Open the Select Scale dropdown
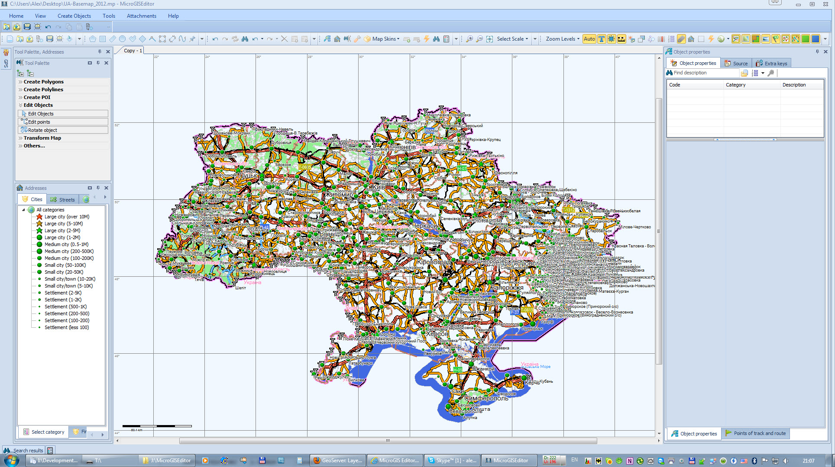 point(512,39)
